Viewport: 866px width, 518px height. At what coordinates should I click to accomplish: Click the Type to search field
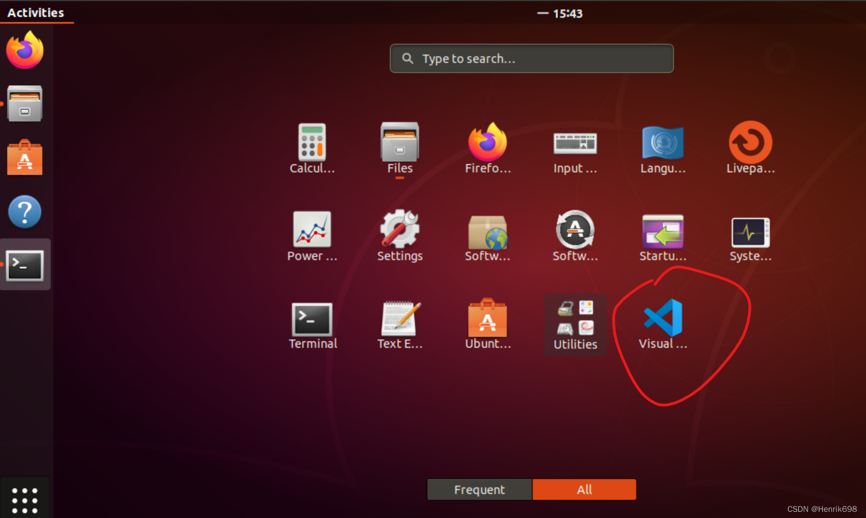tap(532, 58)
